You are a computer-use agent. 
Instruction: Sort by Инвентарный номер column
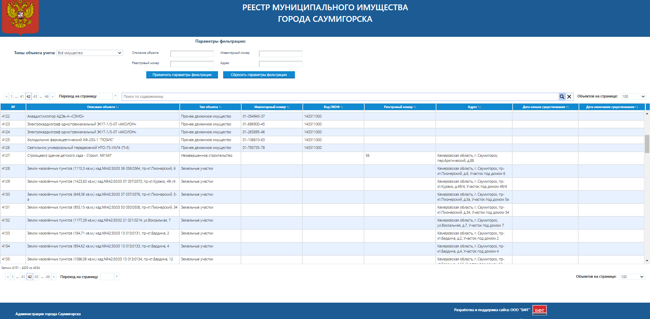click(272, 107)
